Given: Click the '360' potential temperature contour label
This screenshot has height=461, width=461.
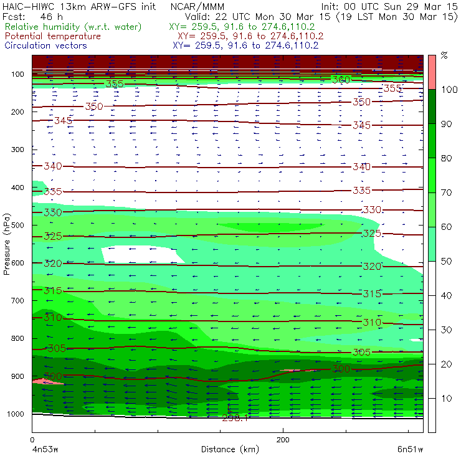Looking at the screenshot, I should point(341,80).
